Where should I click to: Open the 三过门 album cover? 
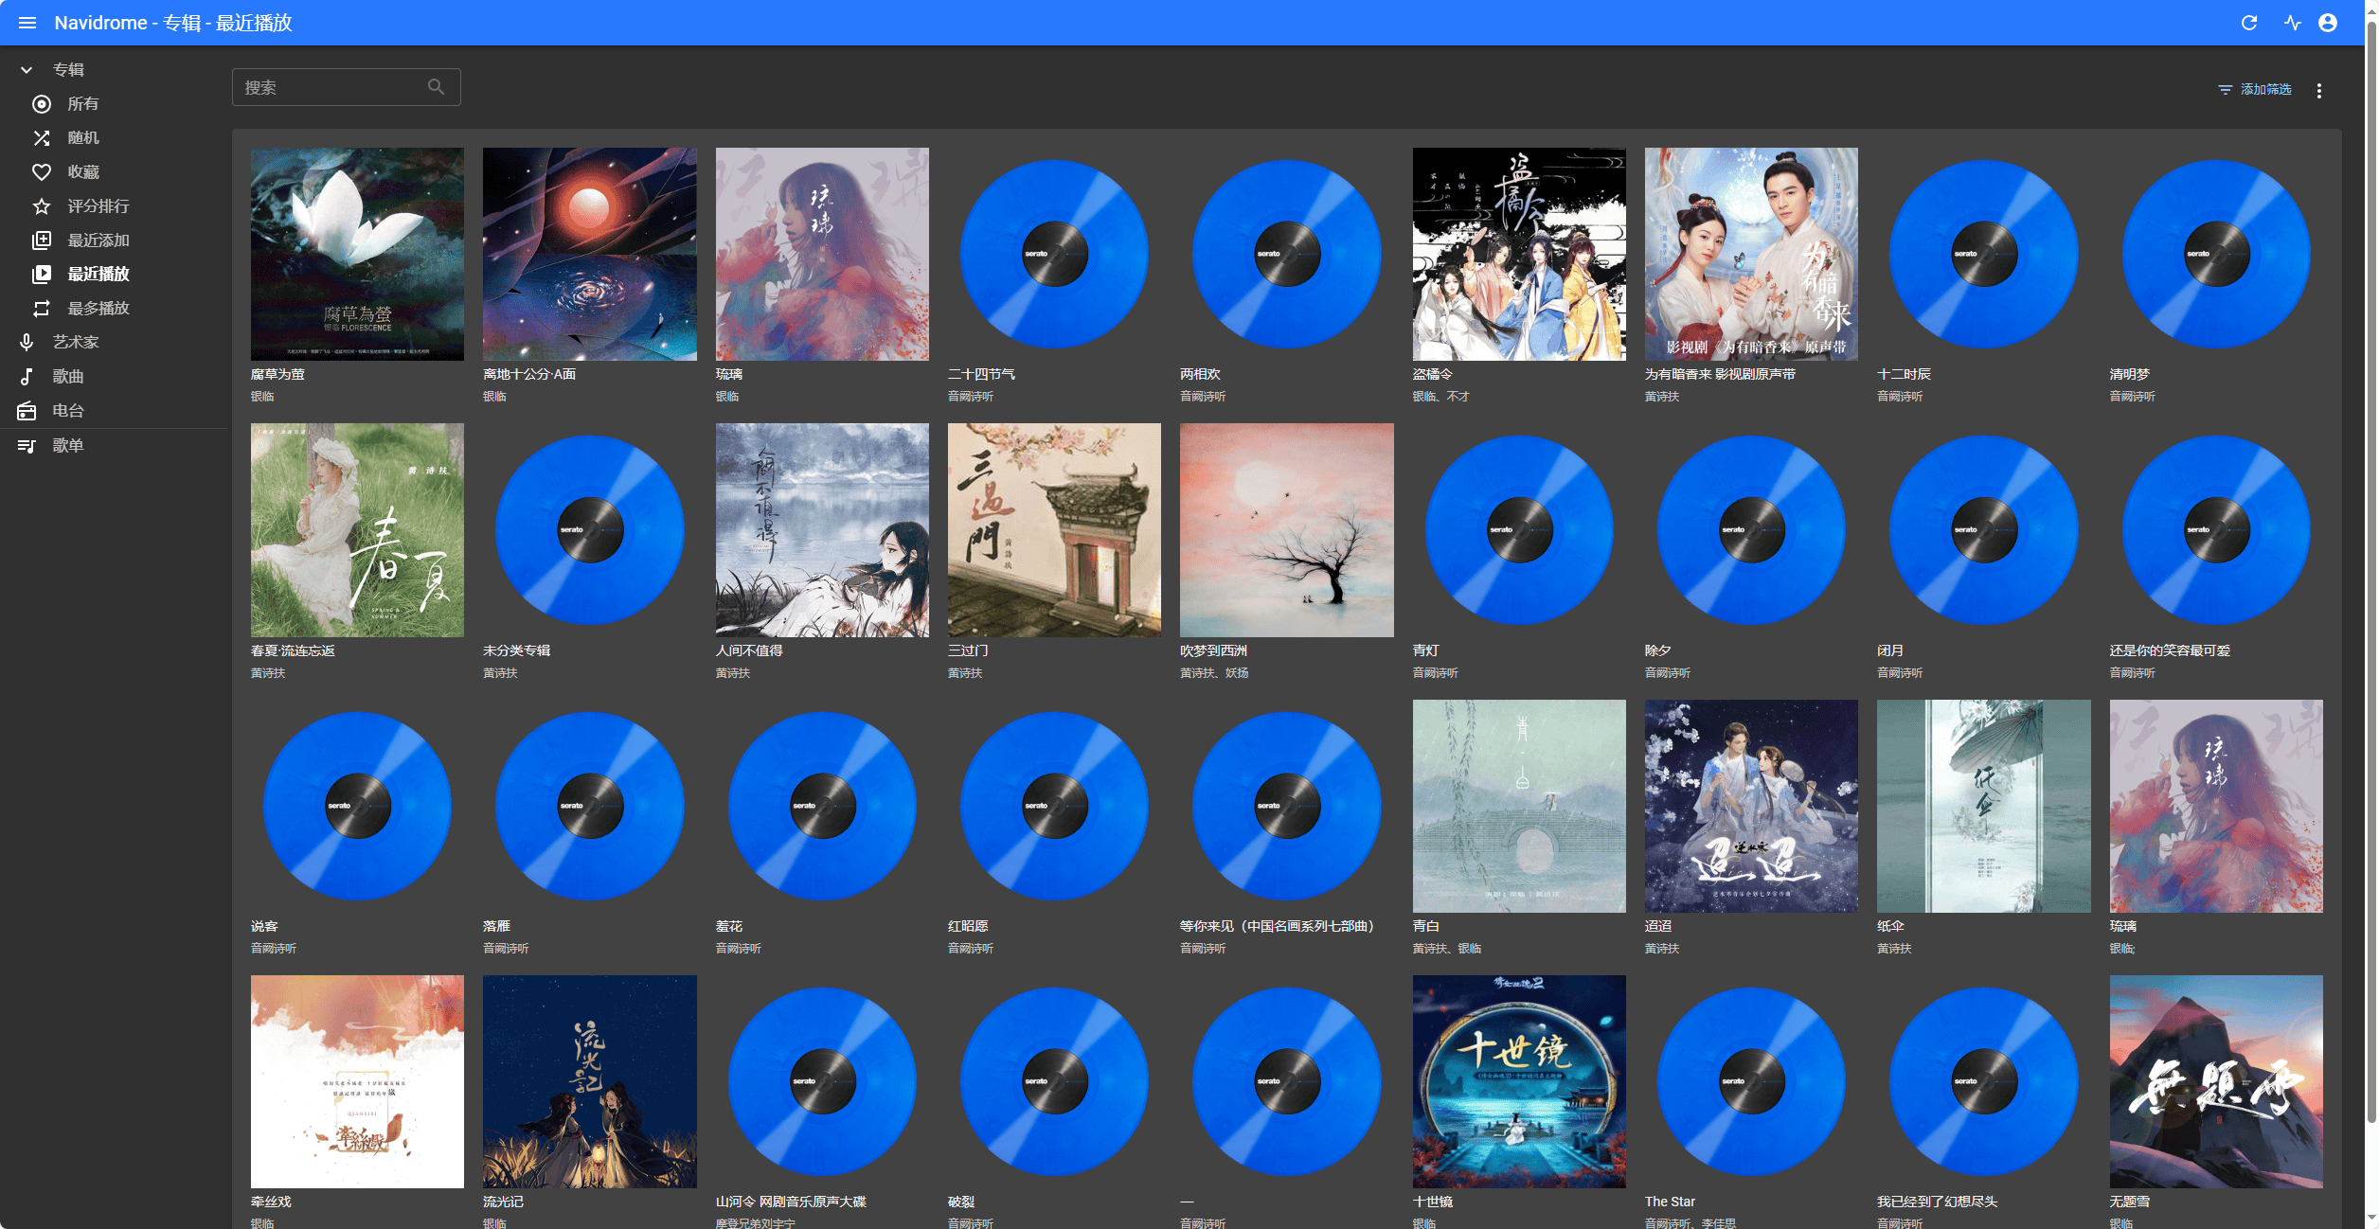tap(1054, 529)
